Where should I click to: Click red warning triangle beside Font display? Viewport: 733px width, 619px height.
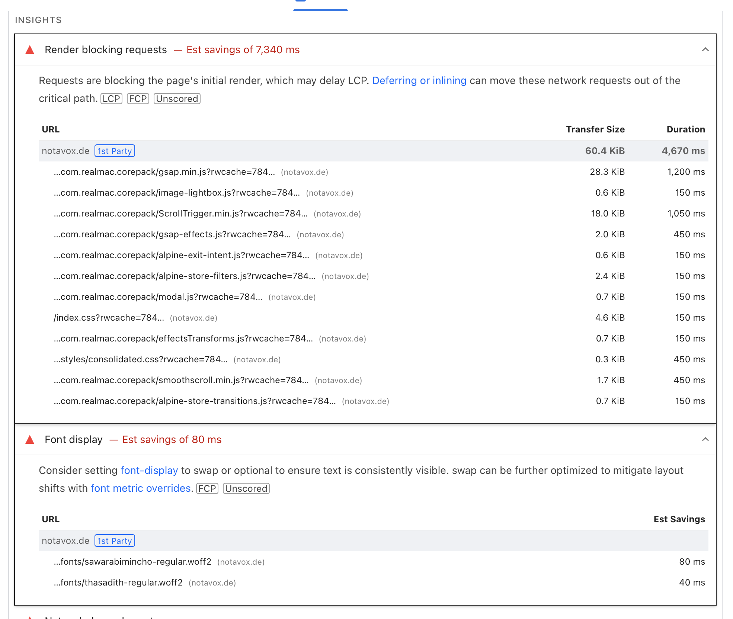pyautogui.click(x=30, y=440)
